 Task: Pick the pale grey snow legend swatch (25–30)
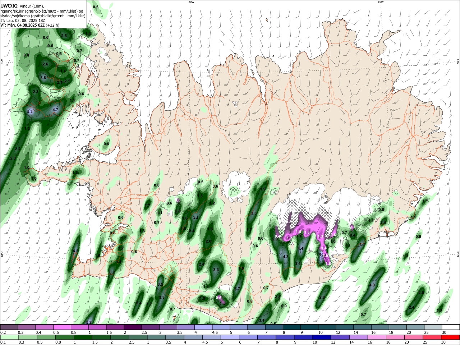[x=433, y=327]
